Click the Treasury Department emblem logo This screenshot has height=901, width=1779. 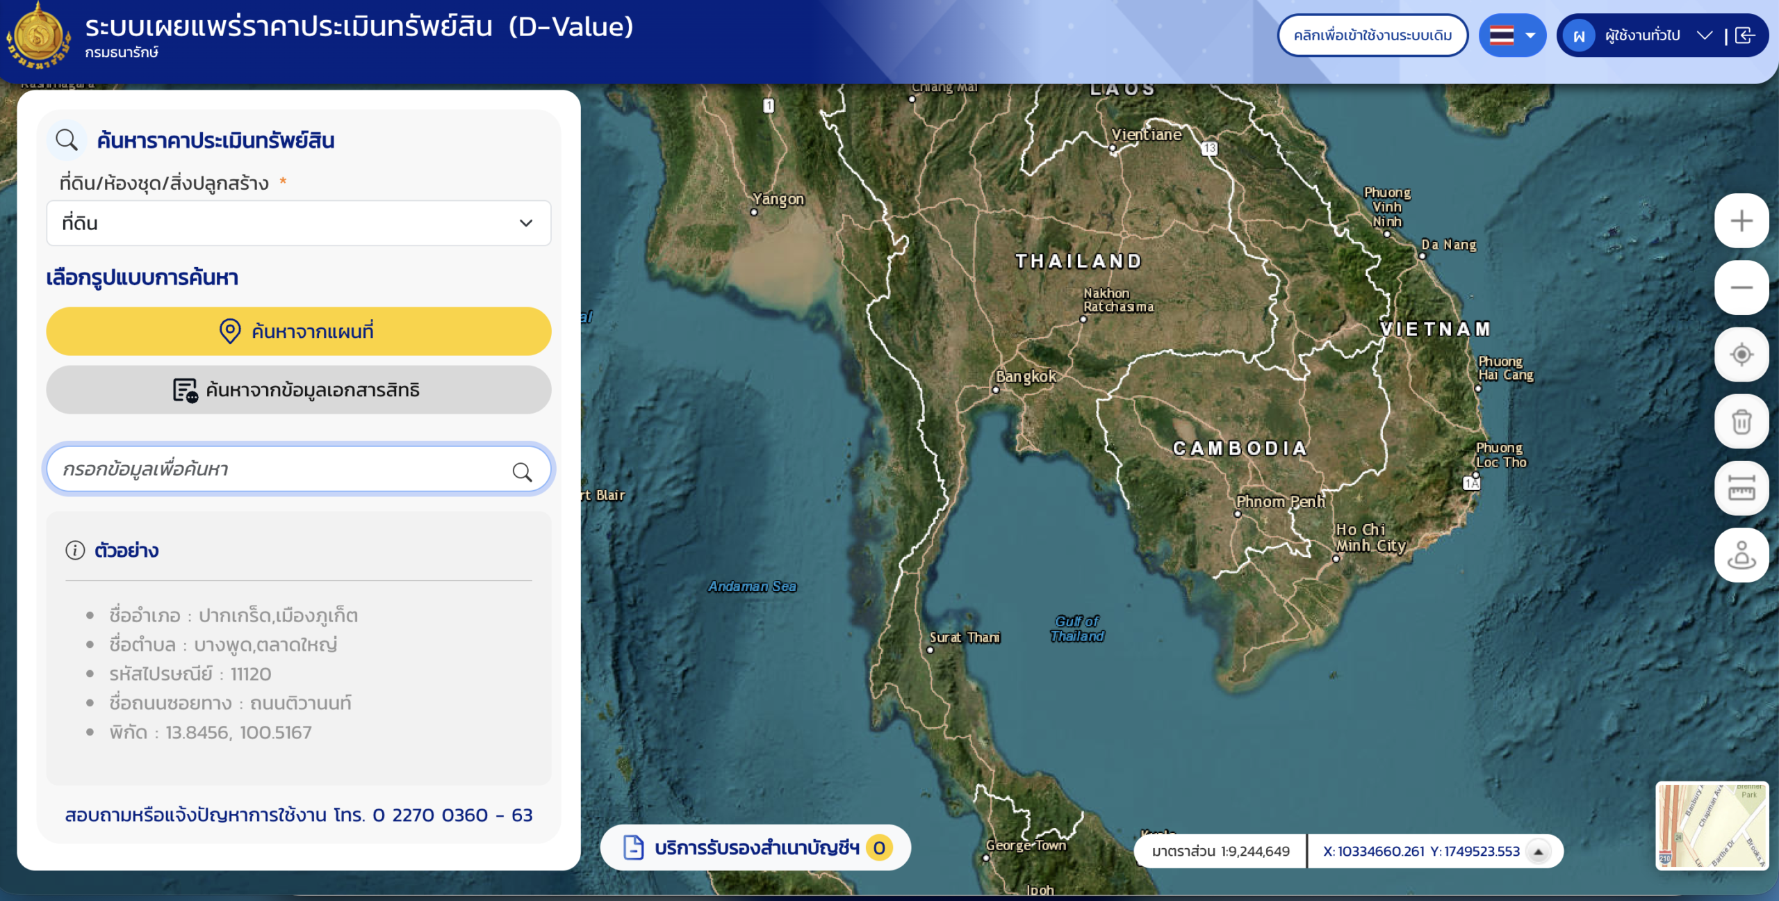coord(38,36)
